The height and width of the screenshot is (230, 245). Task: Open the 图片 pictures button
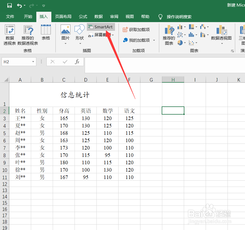(x=66, y=32)
